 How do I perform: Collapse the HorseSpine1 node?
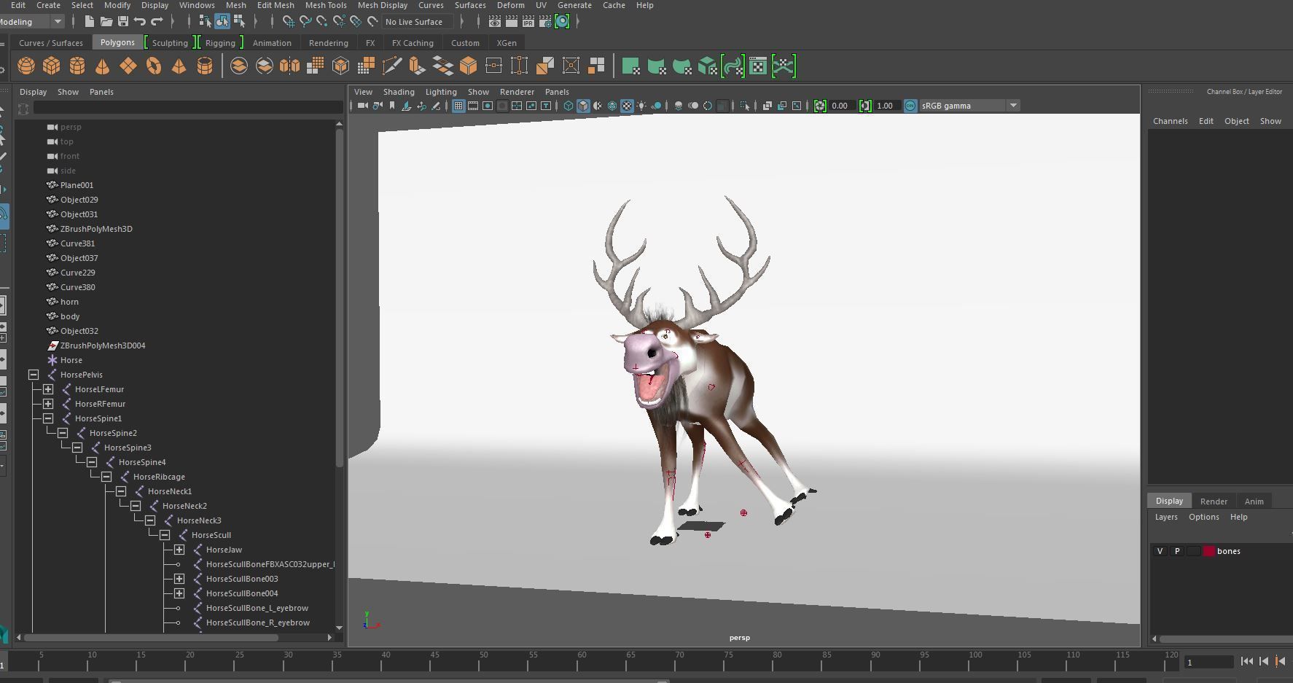(x=48, y=418)
